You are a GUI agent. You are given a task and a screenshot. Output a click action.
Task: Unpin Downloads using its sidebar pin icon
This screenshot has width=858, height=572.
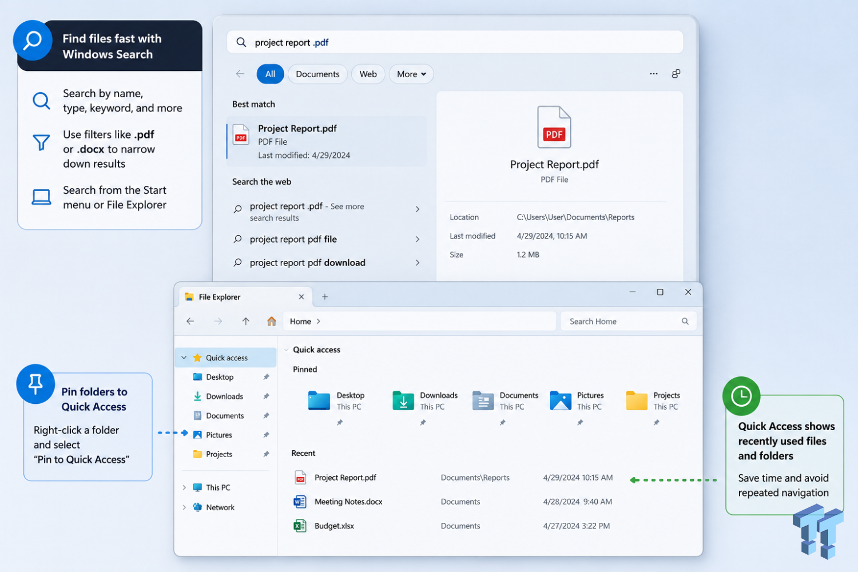266,396
